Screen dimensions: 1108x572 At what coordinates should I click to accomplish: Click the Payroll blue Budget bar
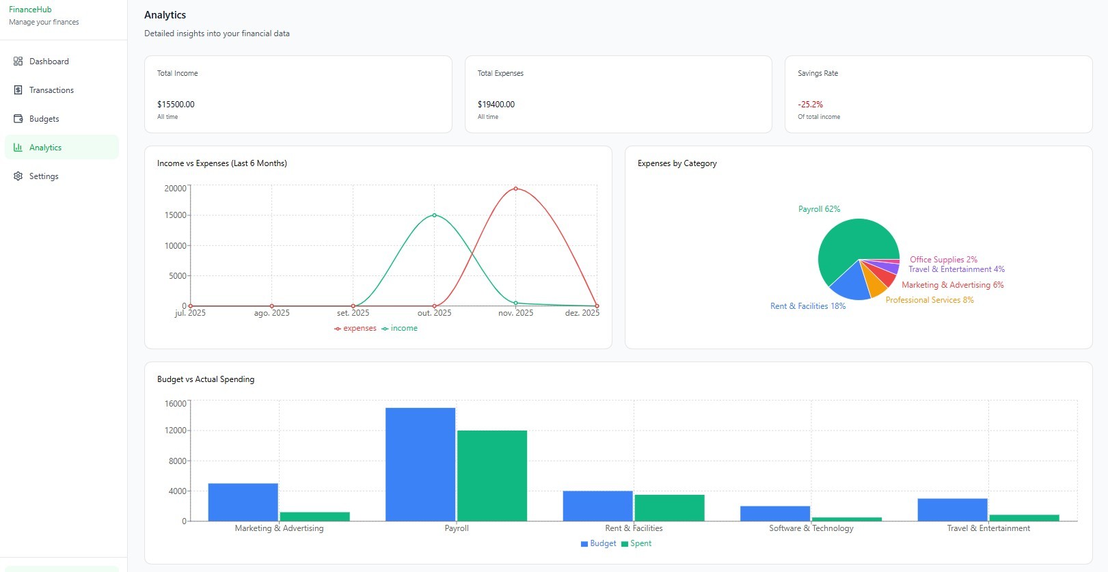[x=420, y=465]
